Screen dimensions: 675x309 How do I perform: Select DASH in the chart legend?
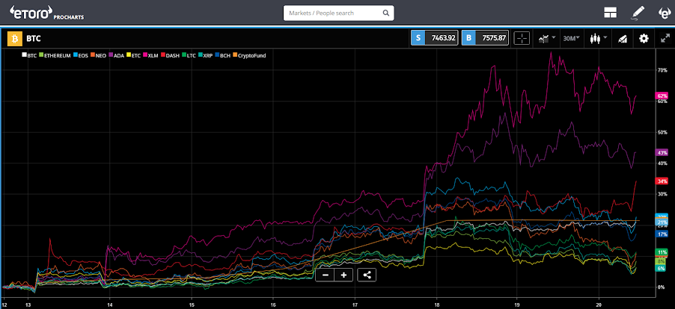pyautogui.click(x=169, y=55)
